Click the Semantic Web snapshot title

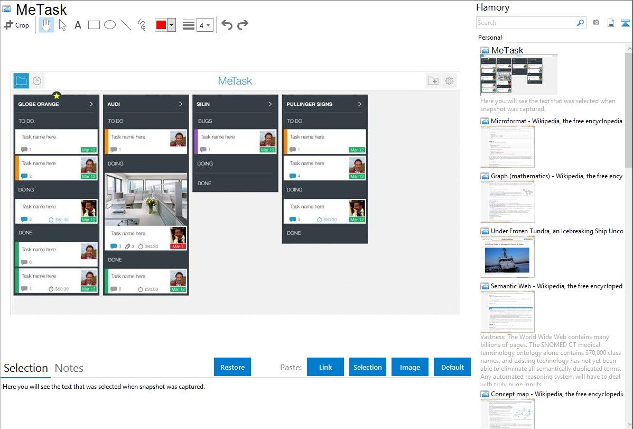(556, 286)
